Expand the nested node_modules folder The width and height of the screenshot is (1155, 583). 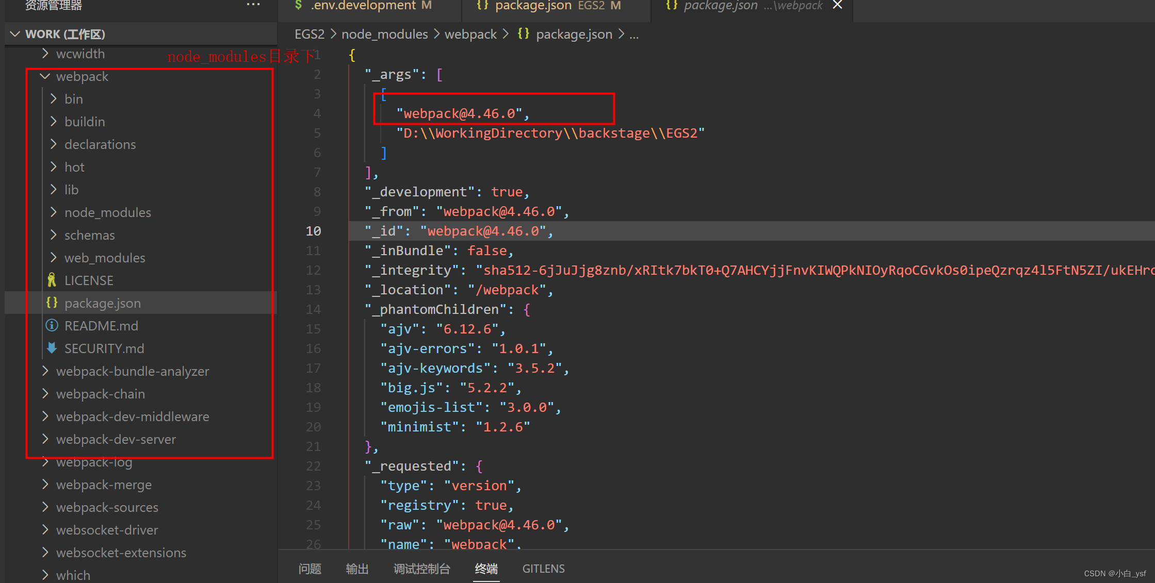pos(54,212)
